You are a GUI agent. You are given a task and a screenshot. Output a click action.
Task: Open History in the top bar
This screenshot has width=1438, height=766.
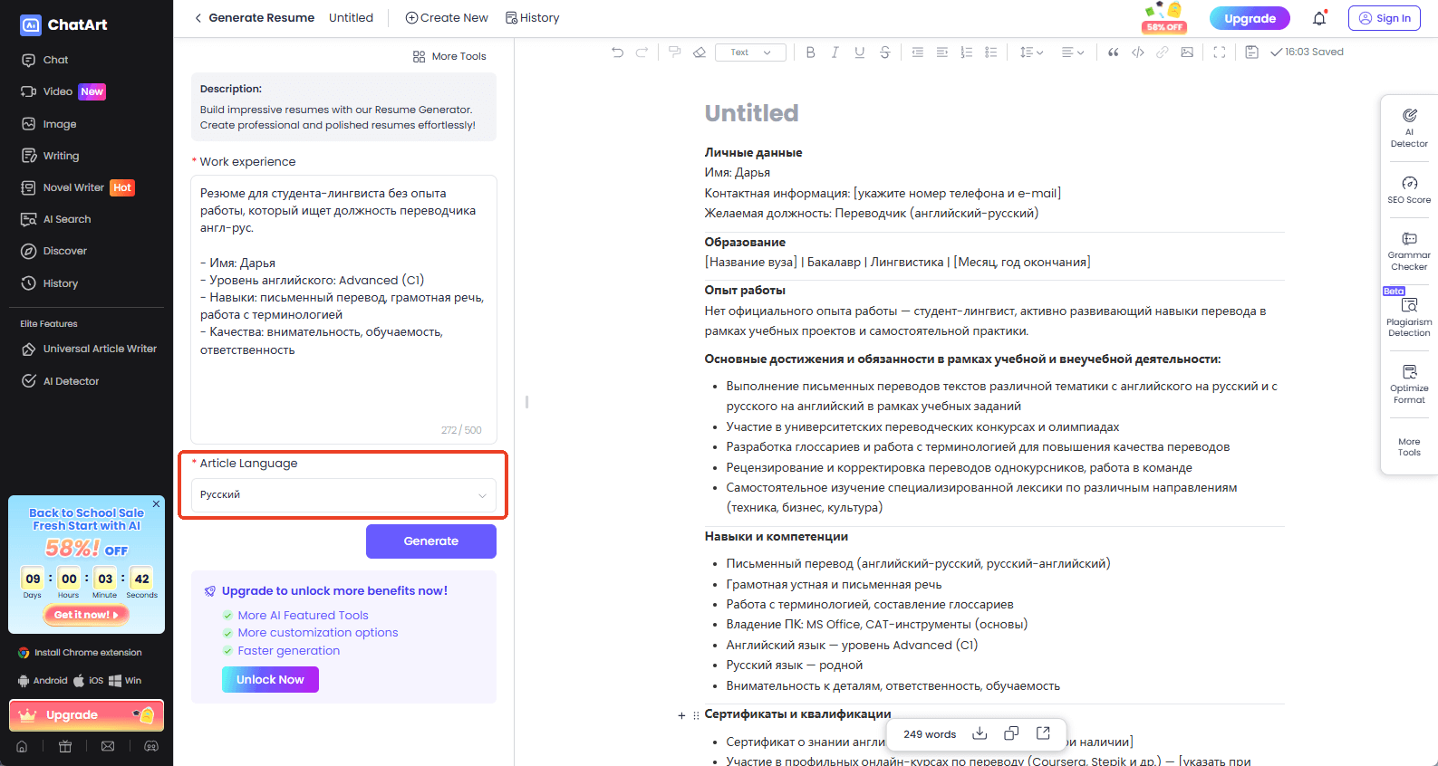click(533, 18)
